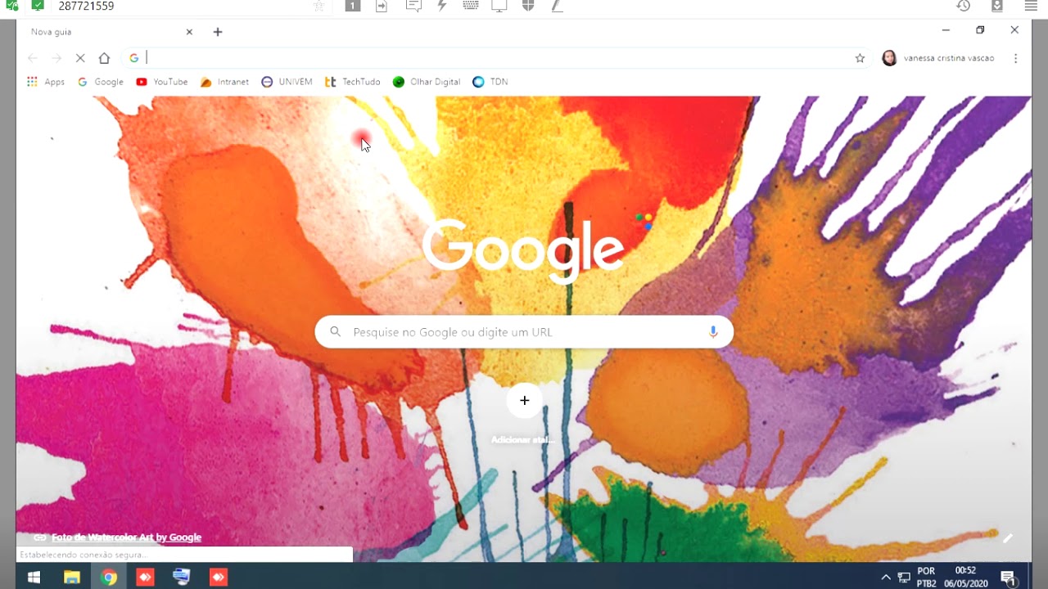1048x589 pixels.
Task: Click the remote toolbar lightning actions icon
Action: coord(442,6)
